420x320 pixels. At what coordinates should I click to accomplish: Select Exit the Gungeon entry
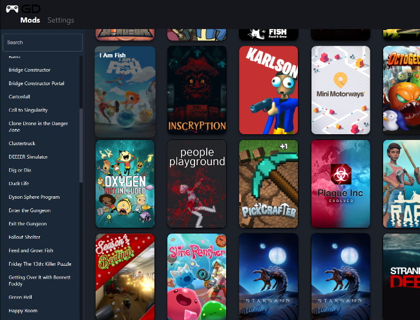click(28, 224)
